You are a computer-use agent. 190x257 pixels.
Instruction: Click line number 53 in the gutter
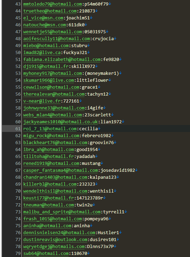pos(18,73)
